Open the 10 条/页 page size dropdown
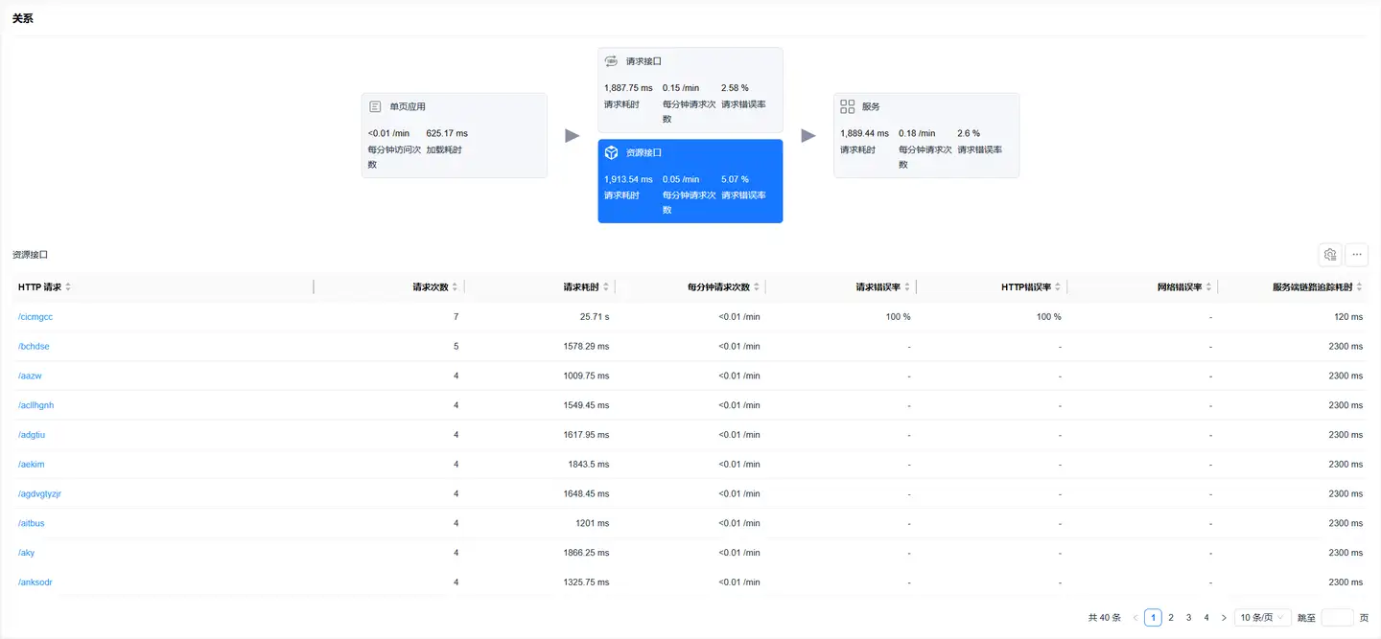 1261,618
